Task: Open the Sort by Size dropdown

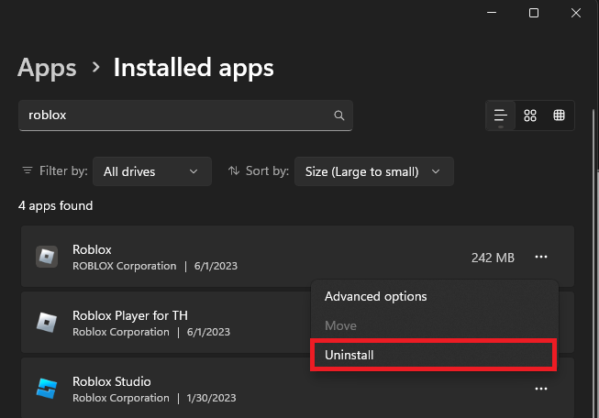Action: coord(373,171)
